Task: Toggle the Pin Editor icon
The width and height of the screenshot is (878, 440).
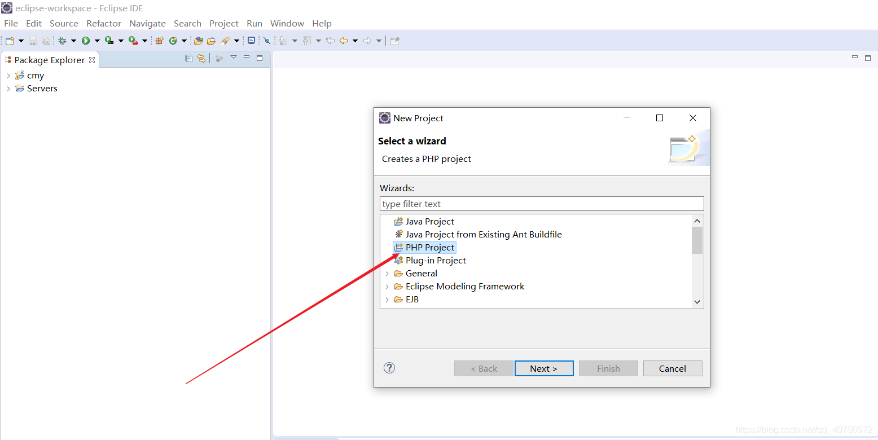Action: 394,41
